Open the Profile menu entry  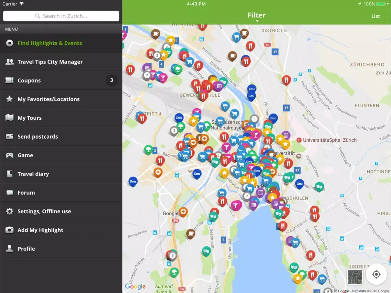coord(61,249)
